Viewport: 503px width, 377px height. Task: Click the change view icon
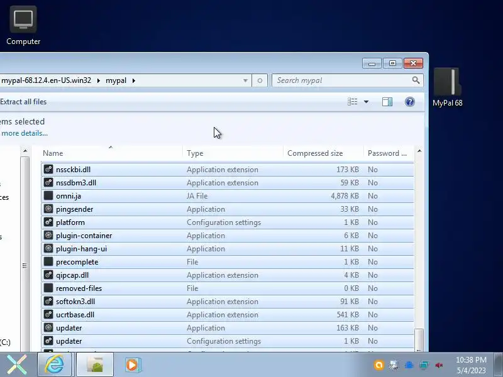(352, 102)
